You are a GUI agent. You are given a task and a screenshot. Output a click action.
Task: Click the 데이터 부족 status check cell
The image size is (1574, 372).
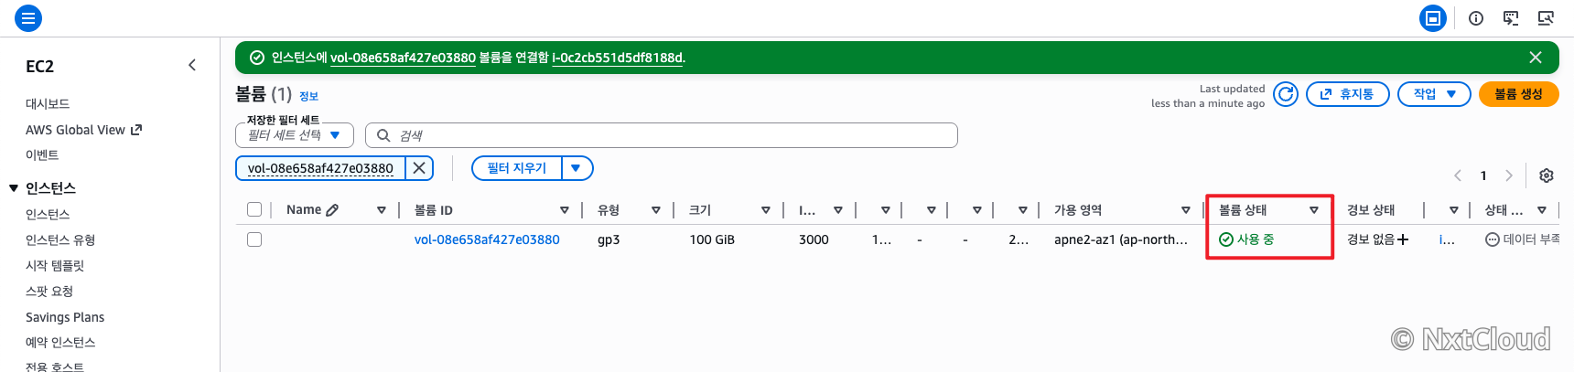(1523, 239)
